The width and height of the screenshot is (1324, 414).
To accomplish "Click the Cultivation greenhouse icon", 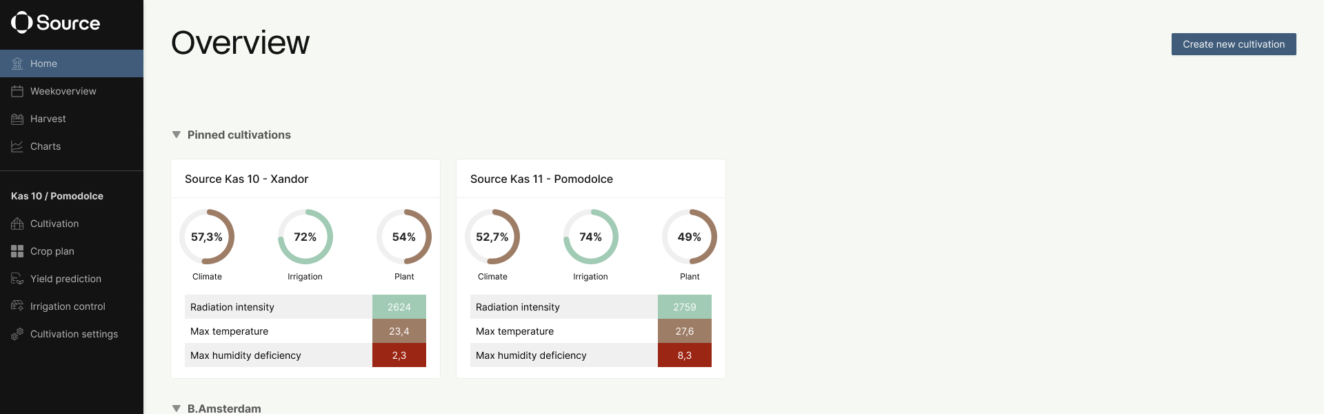I will (x=17, y=224).
